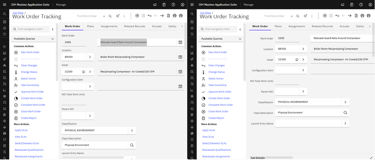375x160 pixels.
Task: Click Select/Deselect SLAs in the right screenshot
Action: click(214, 144)
